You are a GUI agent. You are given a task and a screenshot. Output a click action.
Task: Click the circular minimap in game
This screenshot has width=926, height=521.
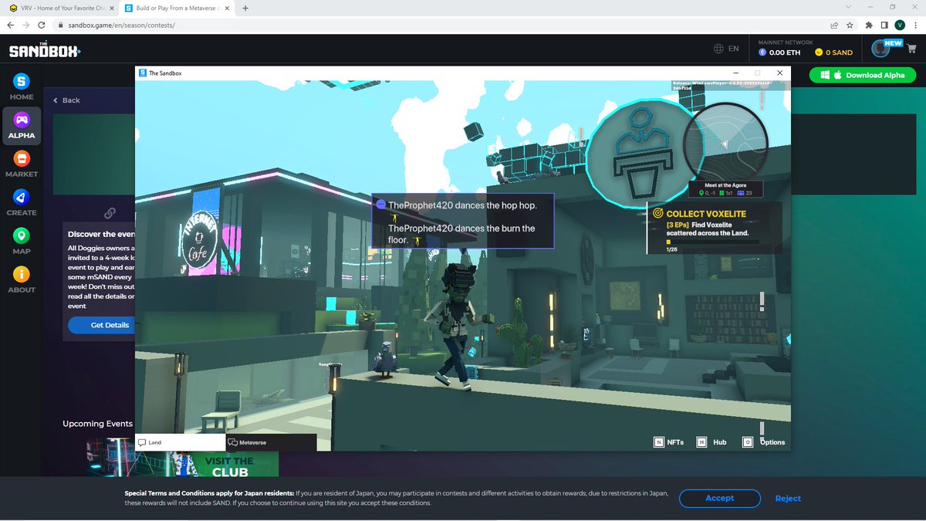[726, 144]
